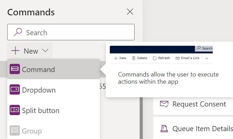The image size is (233, 139).
Task: Expand the overflow chevron in the preview toolbar
Action: (x=207, y=58)
